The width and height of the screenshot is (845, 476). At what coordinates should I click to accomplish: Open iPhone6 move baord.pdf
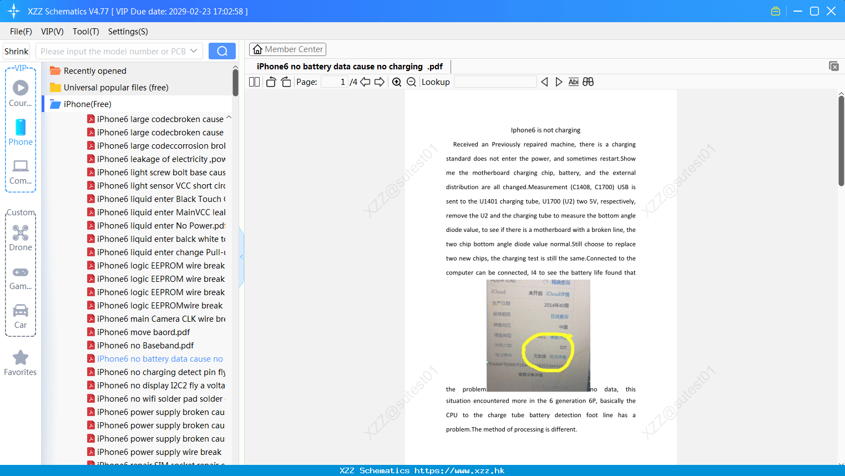(139, 332)
